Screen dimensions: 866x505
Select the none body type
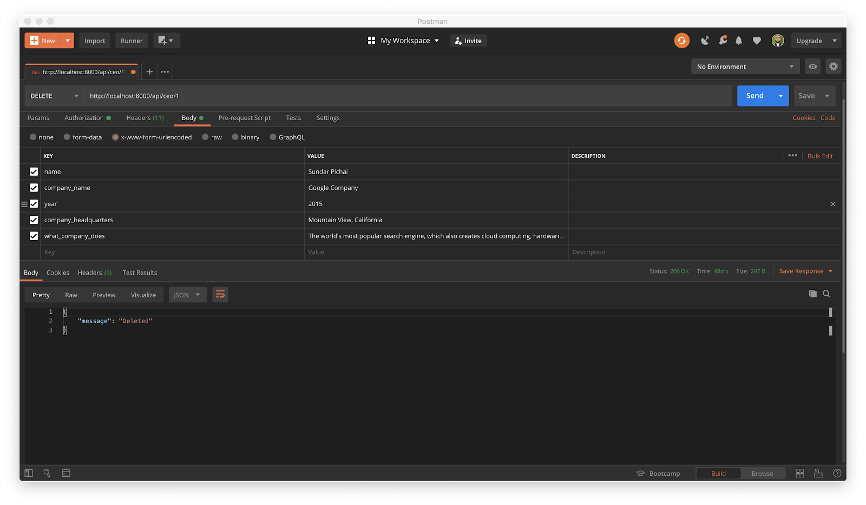(x=33, y=137)
